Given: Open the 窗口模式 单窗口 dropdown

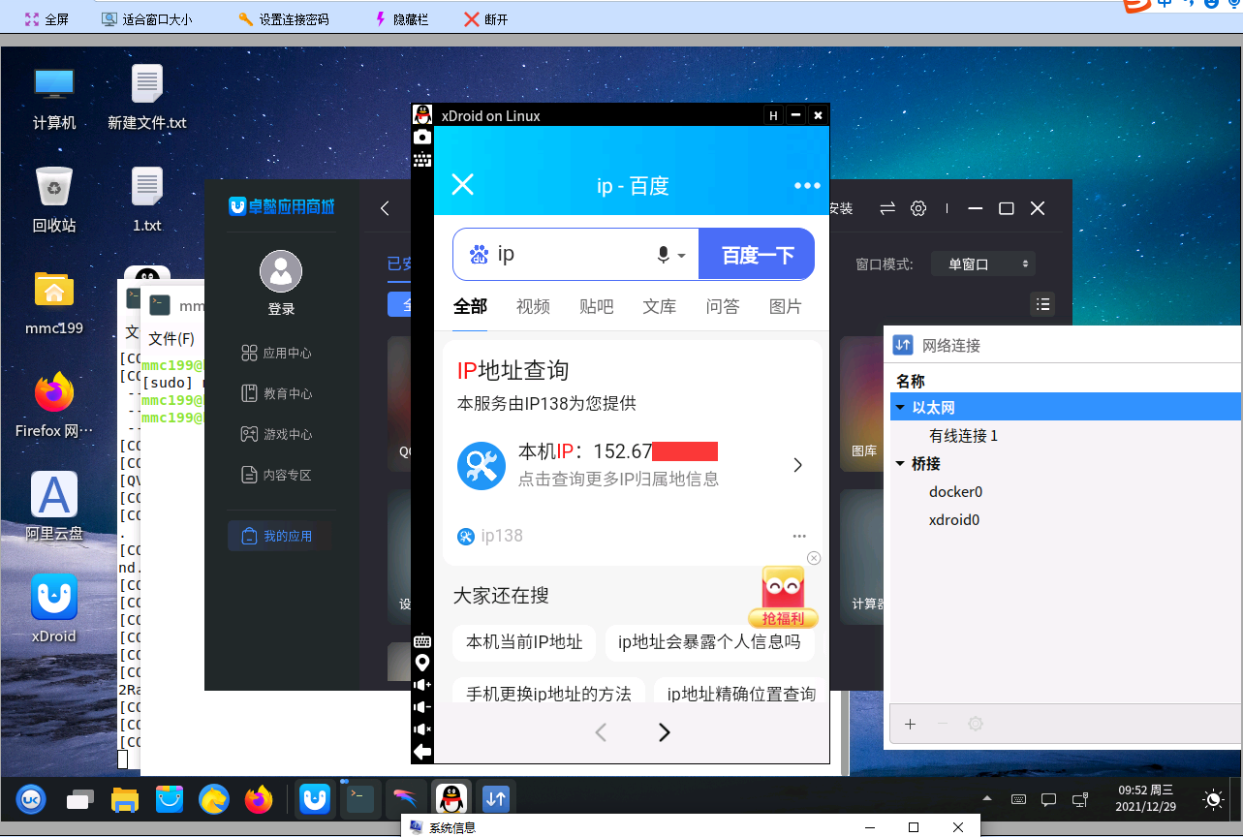Looking at the screenshot, I should coord(983,263).
